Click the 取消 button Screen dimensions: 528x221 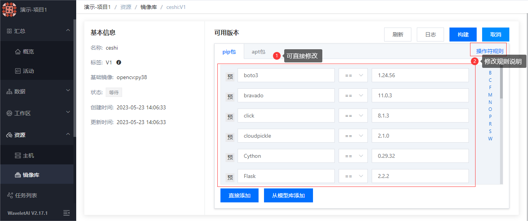coord(496,35)
